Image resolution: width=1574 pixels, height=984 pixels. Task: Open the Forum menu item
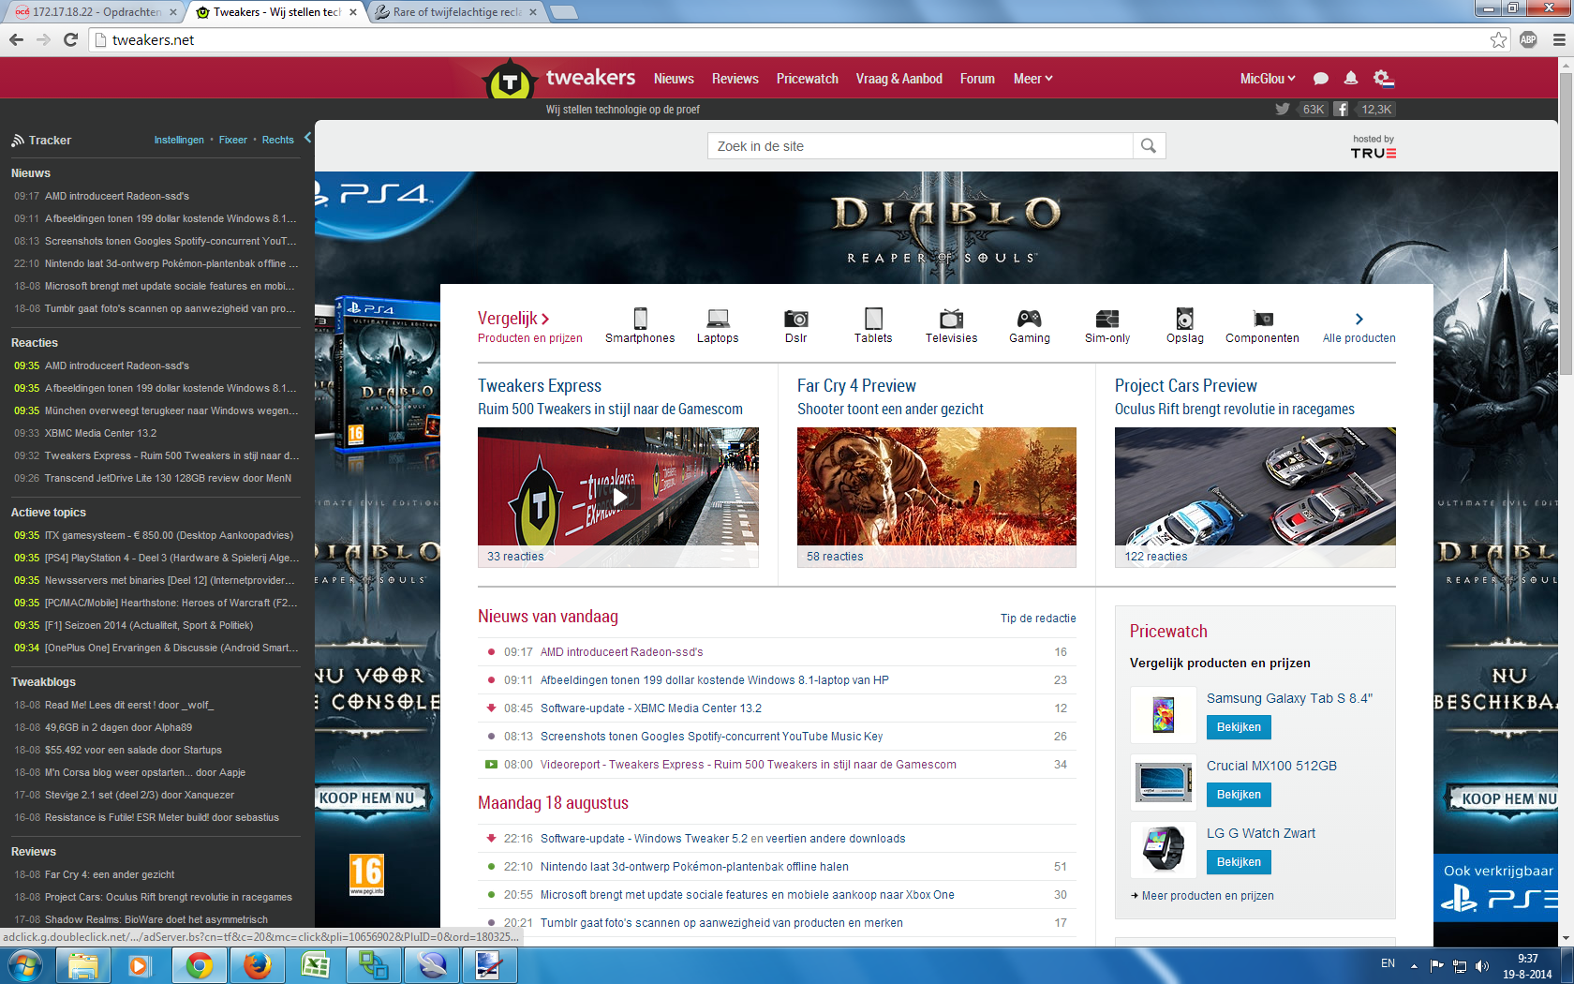coord(977,79)
